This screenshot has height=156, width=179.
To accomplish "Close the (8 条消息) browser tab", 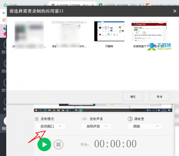I will [x=93, y=5].
